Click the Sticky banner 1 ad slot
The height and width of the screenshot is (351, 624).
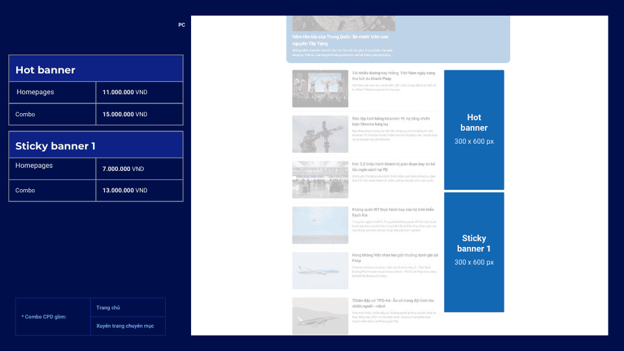click(x=474, y=252)
